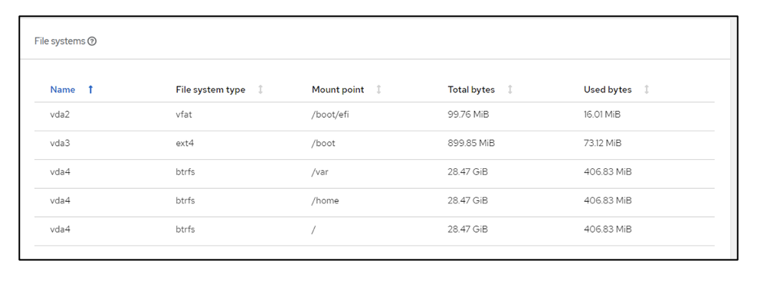This screenshot has width=780, height=286.
Task: Click the 16.01 MiB used bytes cell
Action: click(602, 115)
